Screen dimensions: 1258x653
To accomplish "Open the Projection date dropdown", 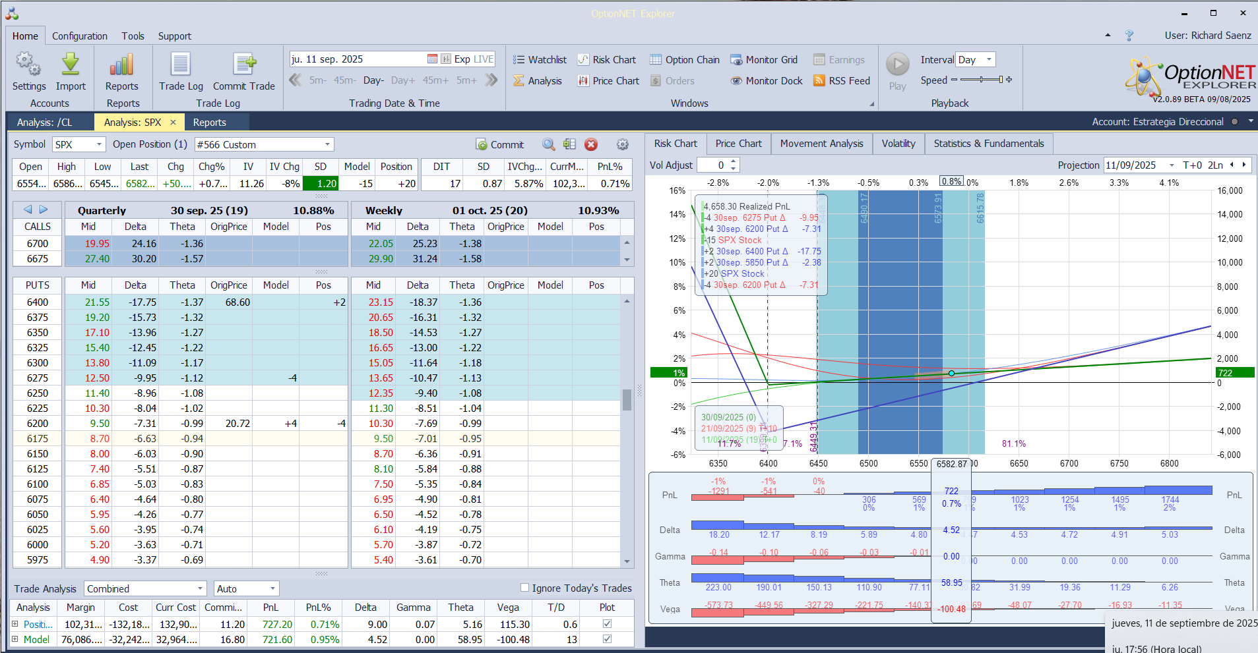I will [x=1172, y=165].
